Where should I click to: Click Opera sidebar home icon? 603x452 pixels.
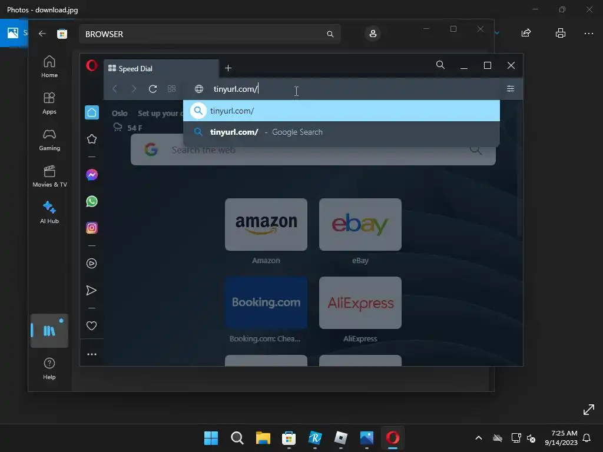pyautogui.click(x=91, y=112)
